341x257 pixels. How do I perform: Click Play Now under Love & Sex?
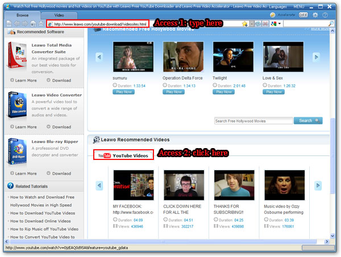[273, 92]
